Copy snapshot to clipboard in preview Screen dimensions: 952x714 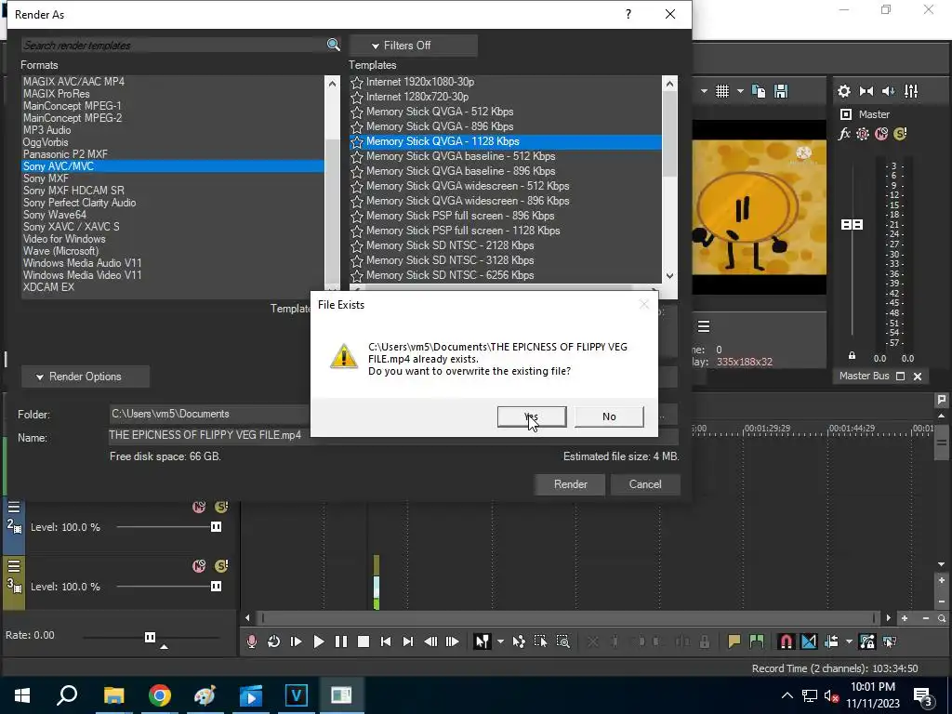point(759,91)
